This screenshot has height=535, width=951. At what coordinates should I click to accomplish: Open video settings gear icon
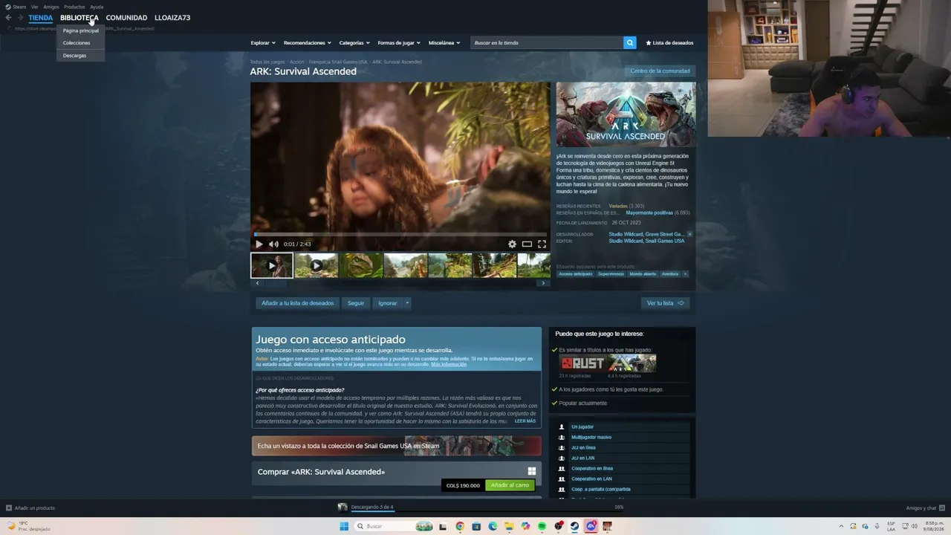pyautogui.click(x=512, y=244)
